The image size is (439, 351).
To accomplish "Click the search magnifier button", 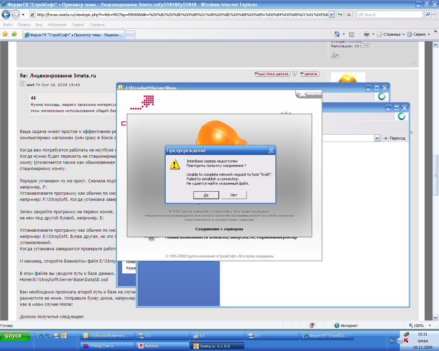I will (x=427, y=14).
